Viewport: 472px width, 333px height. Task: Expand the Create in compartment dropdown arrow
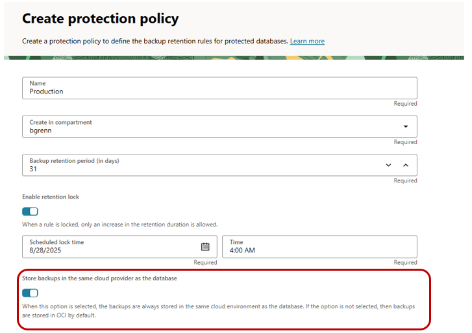tap(406, 127)
